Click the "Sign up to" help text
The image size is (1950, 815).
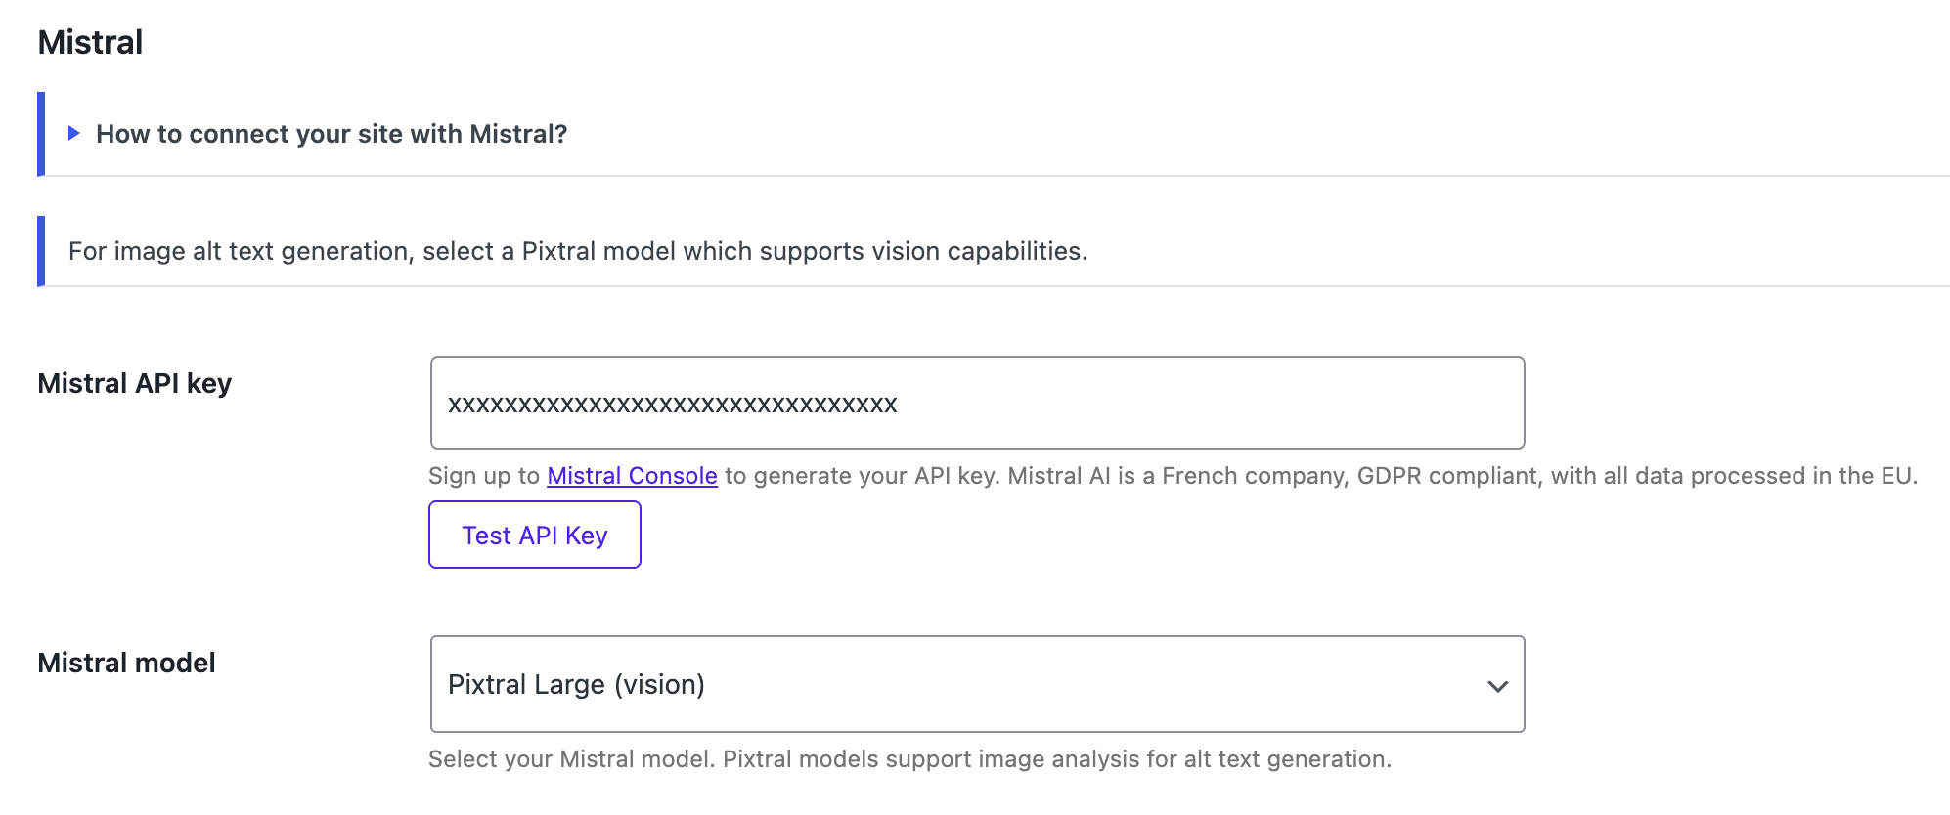click(483, 476)
